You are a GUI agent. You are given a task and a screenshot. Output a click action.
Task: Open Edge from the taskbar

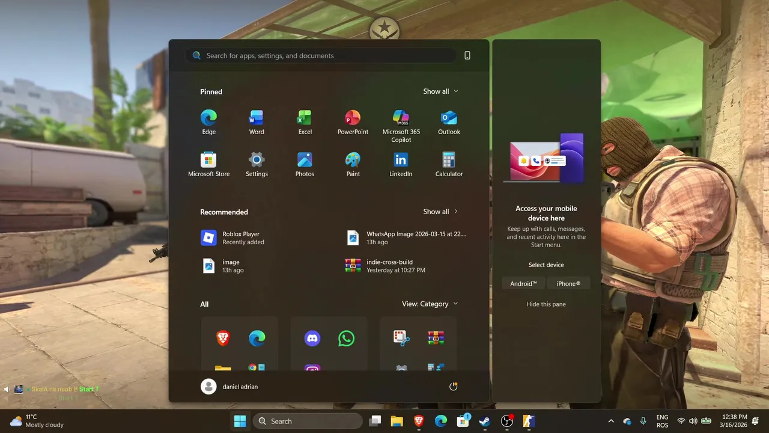(x=441, y=421)
